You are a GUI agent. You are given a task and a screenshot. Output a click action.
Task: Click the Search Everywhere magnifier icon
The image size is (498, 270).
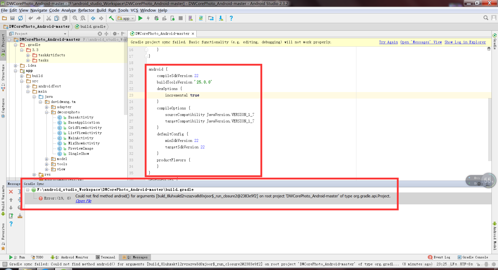coord(486,18)
